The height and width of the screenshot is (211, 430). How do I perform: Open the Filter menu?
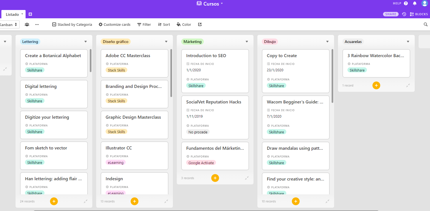(x=144, y=24)
